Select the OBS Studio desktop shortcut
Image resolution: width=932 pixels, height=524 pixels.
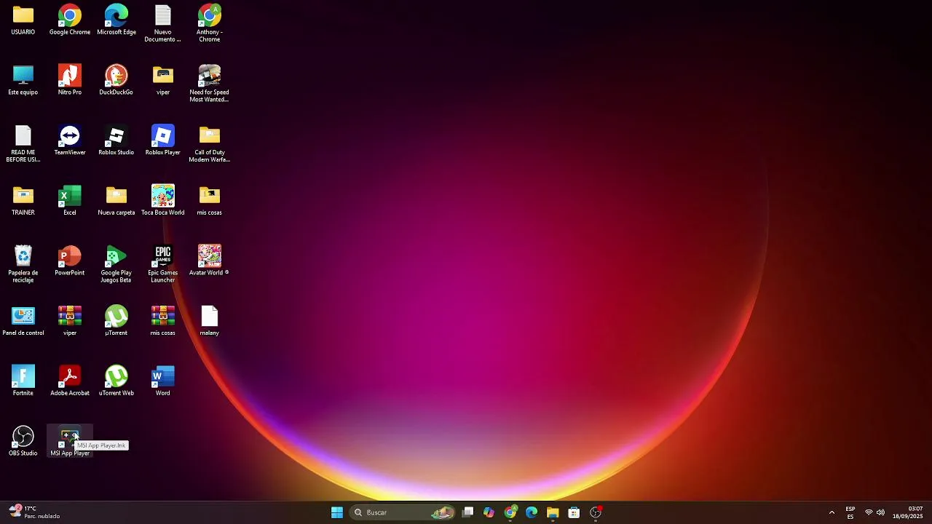coord(23,442)
